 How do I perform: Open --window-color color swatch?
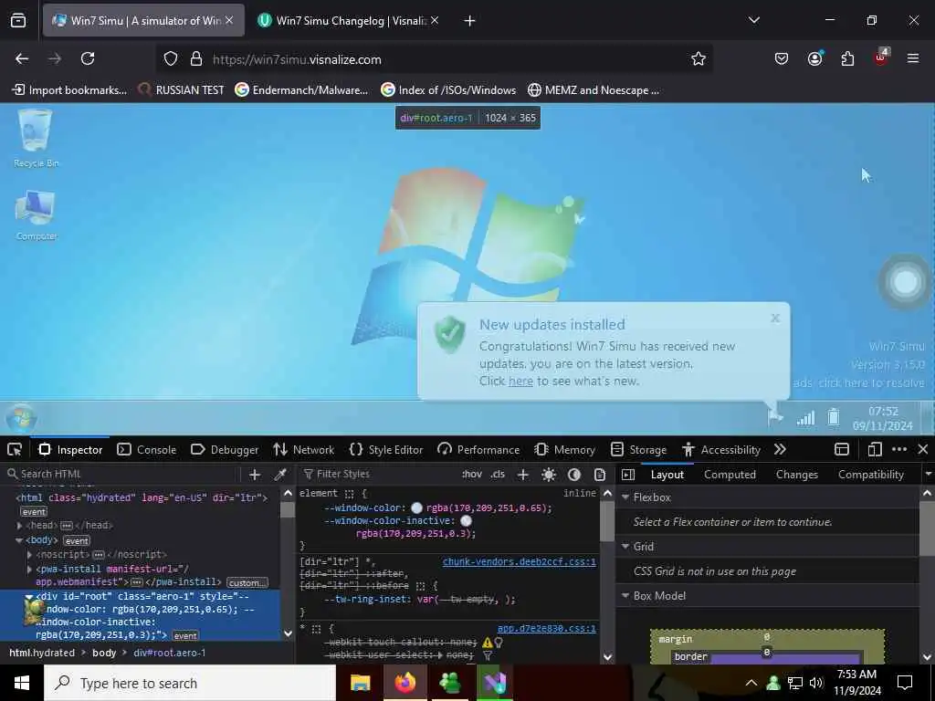point(416,507)
